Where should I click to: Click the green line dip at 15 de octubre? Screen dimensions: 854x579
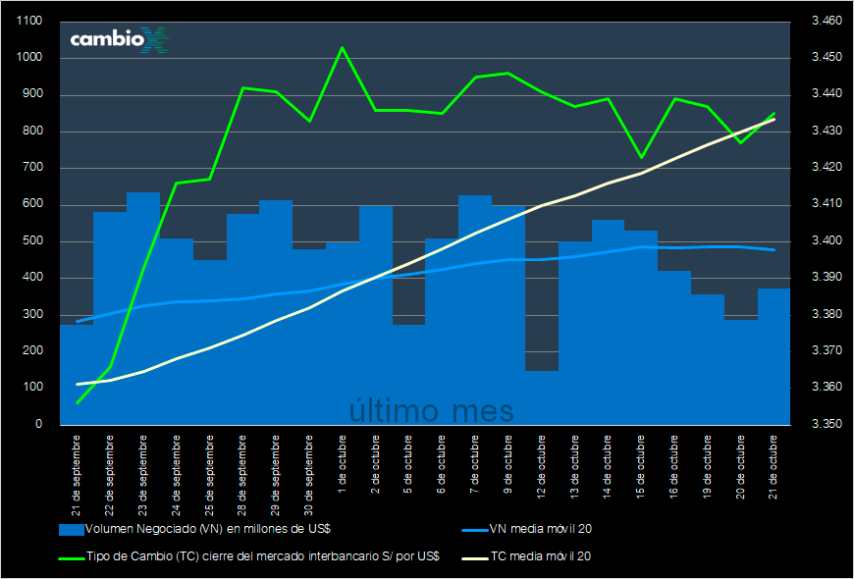(641, 157)
